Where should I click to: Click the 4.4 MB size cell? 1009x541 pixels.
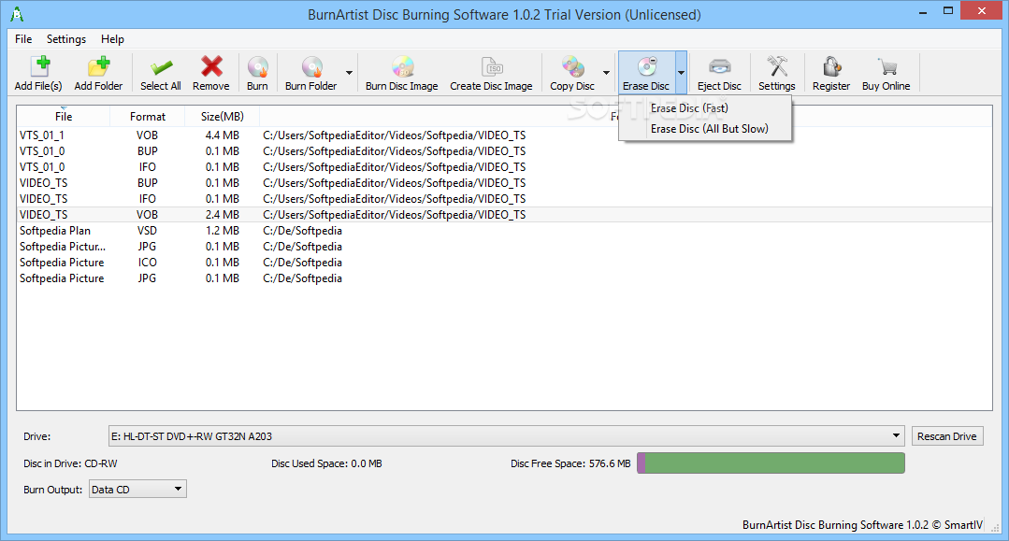coord(222,135)
